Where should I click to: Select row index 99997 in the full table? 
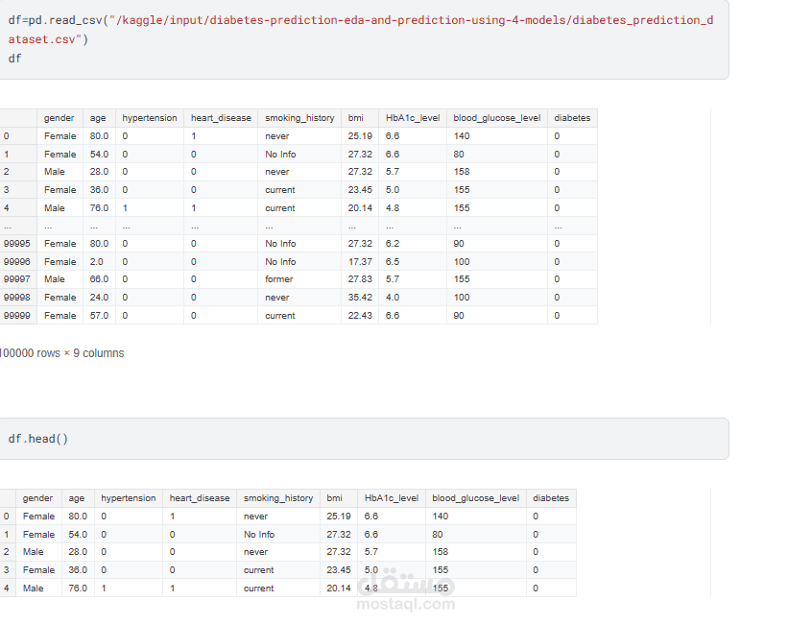(17, 279)
